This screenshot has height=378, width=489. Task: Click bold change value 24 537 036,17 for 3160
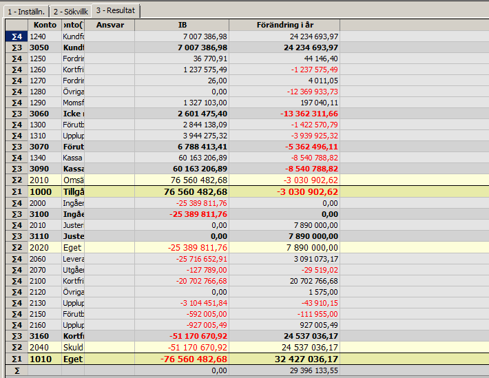click(x=311, y=336)
